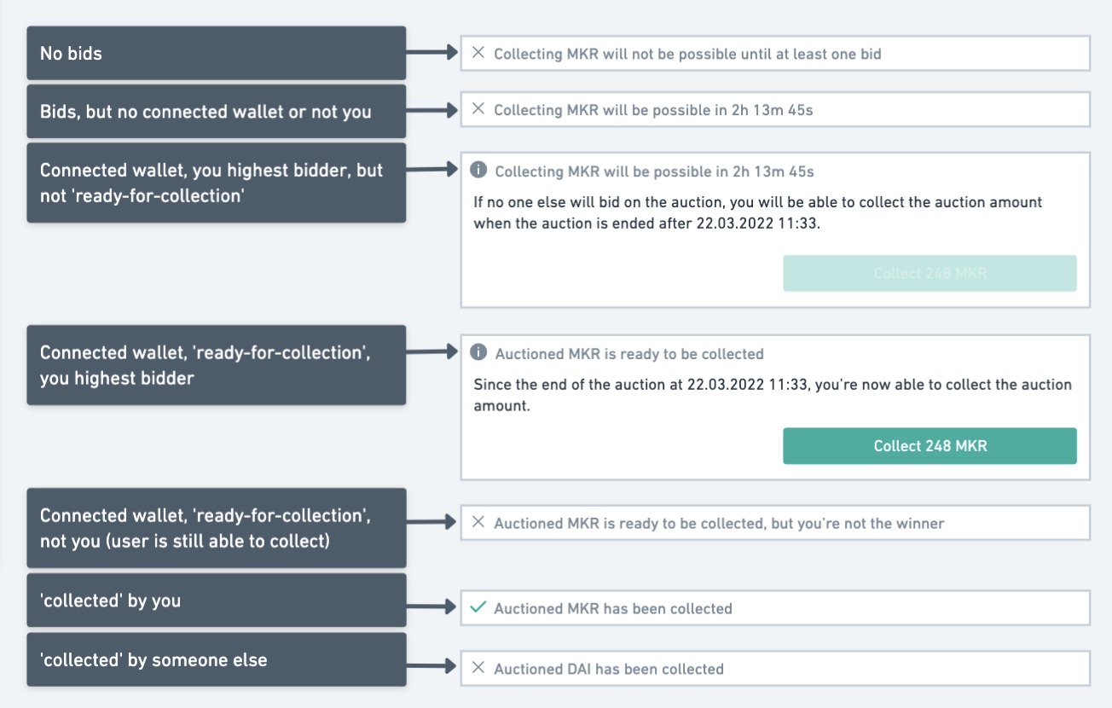Click the arrow pointing from the 'No bids' state

click(x=431, y=52)
